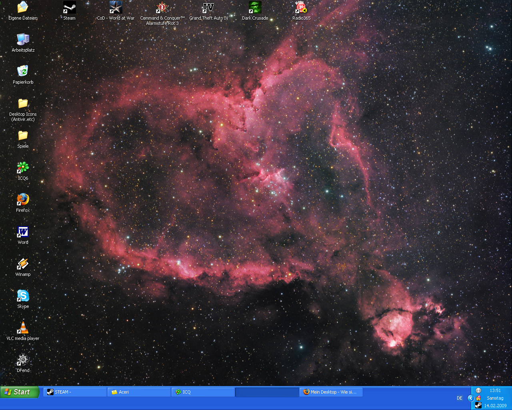Open the Radio365 shortcut

[x=301, y=8]
